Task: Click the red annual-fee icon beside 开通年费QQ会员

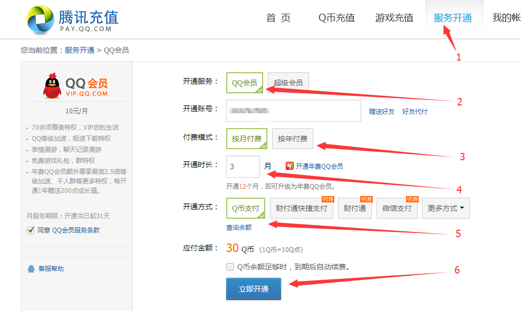Action: pyautogui.click(x=290, y=166)
